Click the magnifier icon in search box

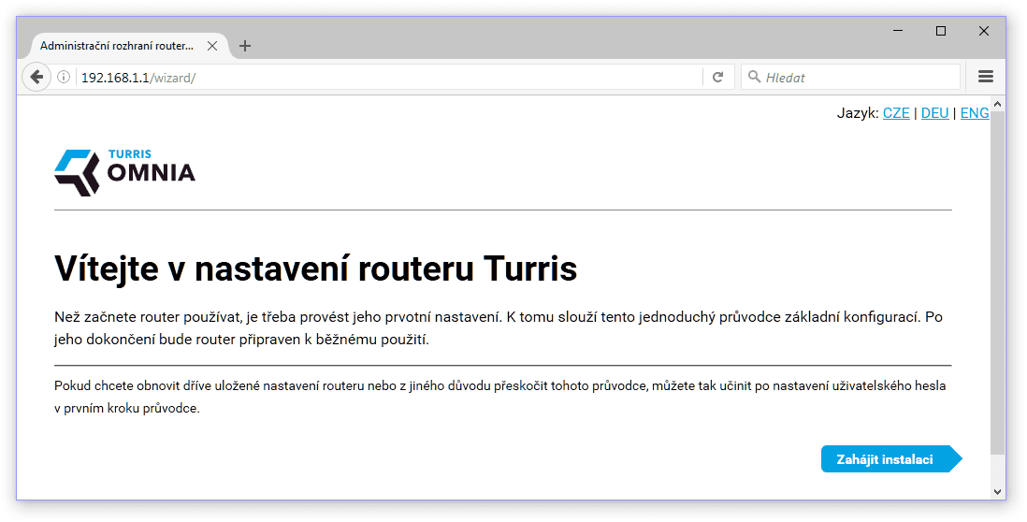[x=755, y=77]
